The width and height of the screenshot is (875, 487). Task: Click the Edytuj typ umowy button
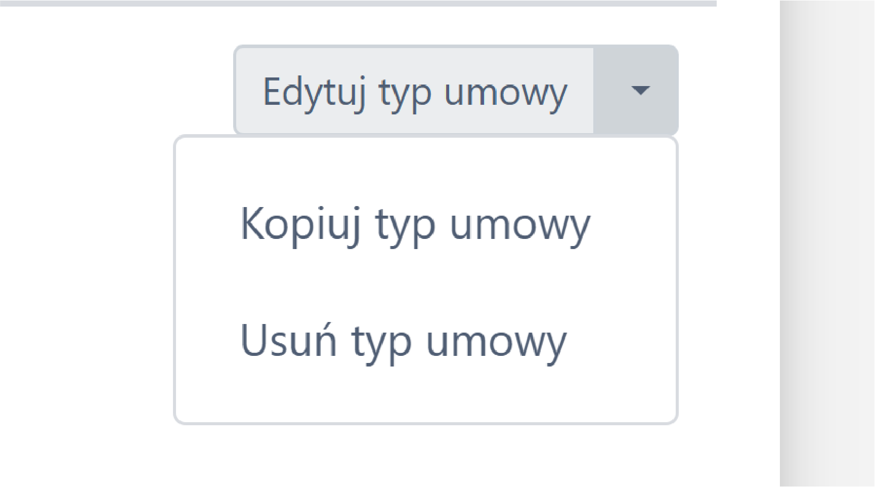pyautogui.click(x=414, y=91)
